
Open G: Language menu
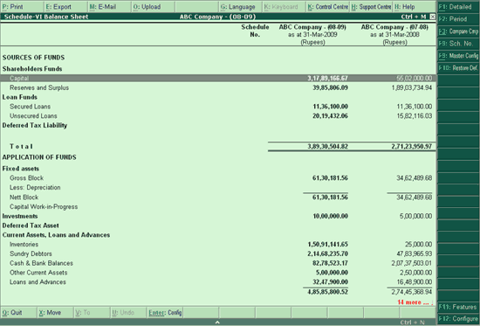pyautogui.click(x=240, y=7)
